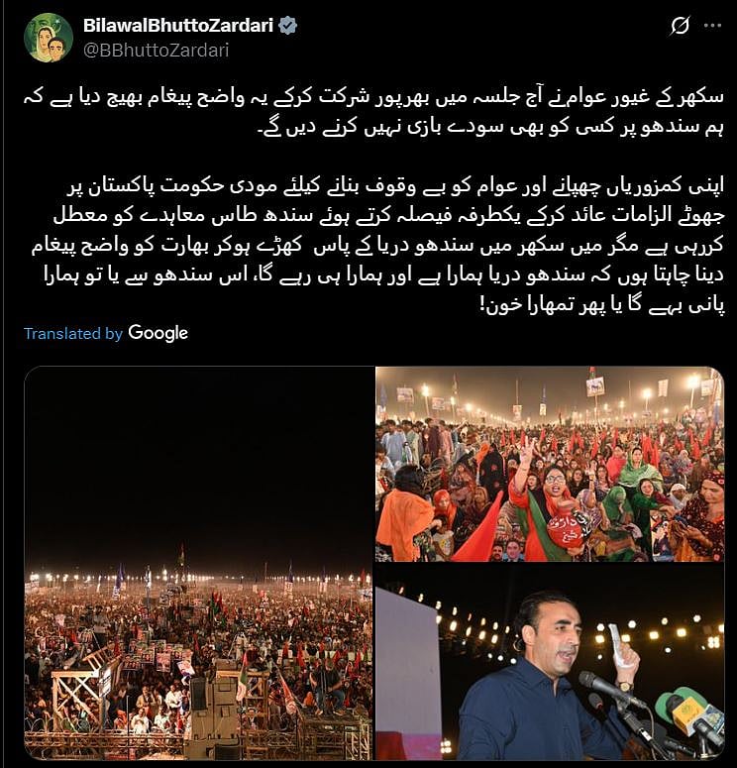The height and width of the screenshot is (768, 737).
Task: Open the circular profile avatar
Action: pyautogui.click(x=49, y=38)
